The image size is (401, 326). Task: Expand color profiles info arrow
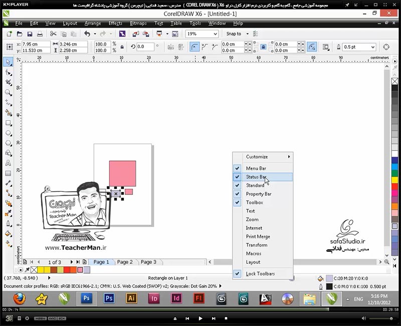220,286
